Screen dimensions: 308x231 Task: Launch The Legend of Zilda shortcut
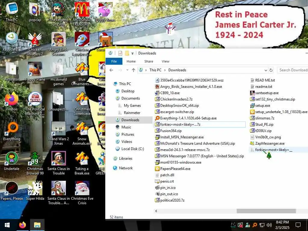(x=59, y=14)
